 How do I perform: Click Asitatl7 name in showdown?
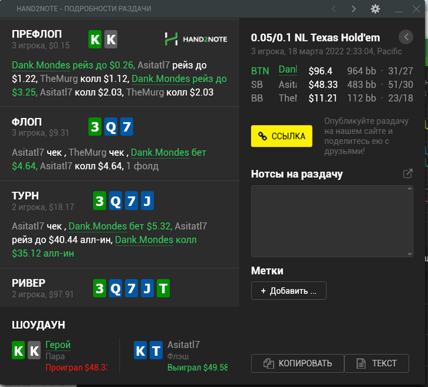coord(183,345)
